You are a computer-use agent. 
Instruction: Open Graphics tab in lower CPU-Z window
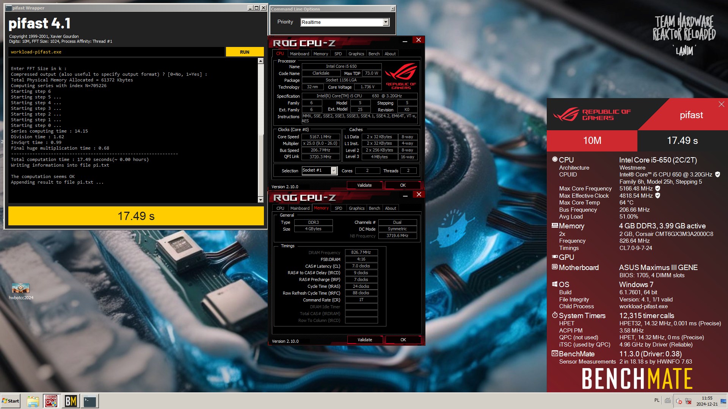pyautogui.click(x=356, y=208)
